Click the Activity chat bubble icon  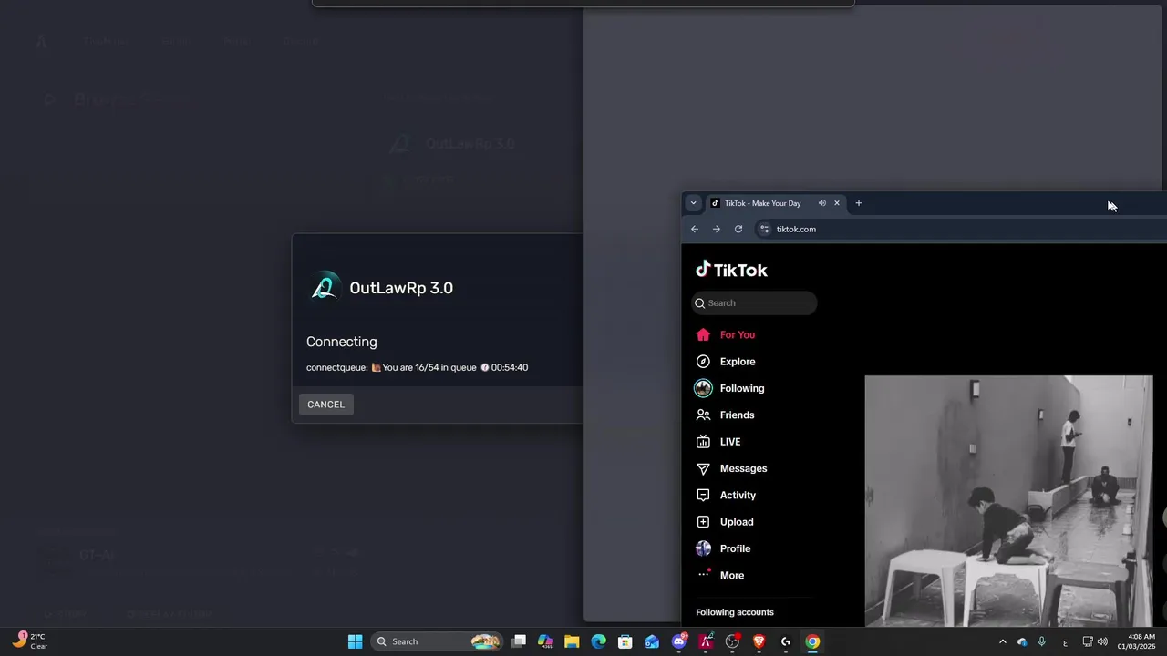703,495
